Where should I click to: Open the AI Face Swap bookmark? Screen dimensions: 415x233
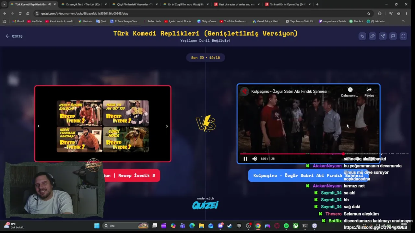click(x=124, y=21)
